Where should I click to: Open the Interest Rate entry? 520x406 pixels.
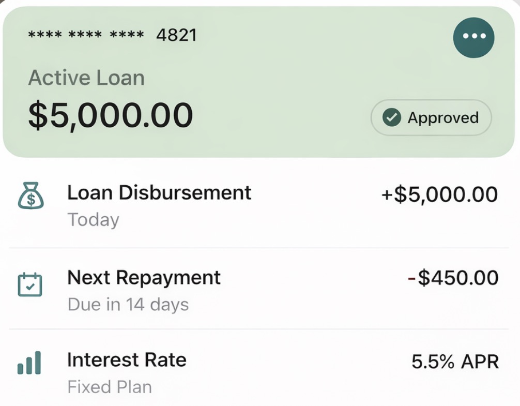(258, 368)
